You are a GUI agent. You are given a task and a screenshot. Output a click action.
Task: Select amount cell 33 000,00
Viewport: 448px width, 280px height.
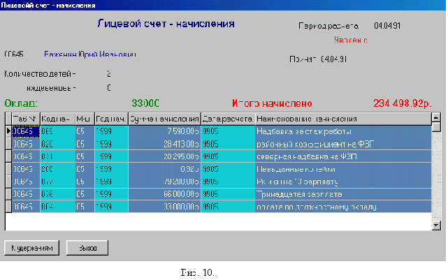(164, 207)
